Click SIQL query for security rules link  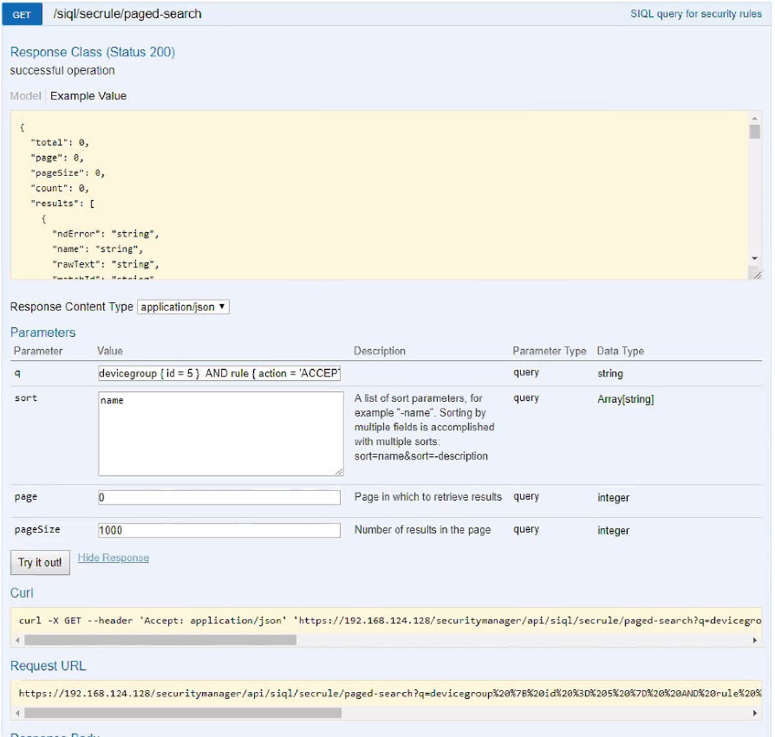[696, 14]
